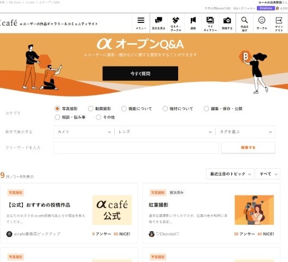
Task: Open the カメラ dropdown
Action: click(84, 132)
